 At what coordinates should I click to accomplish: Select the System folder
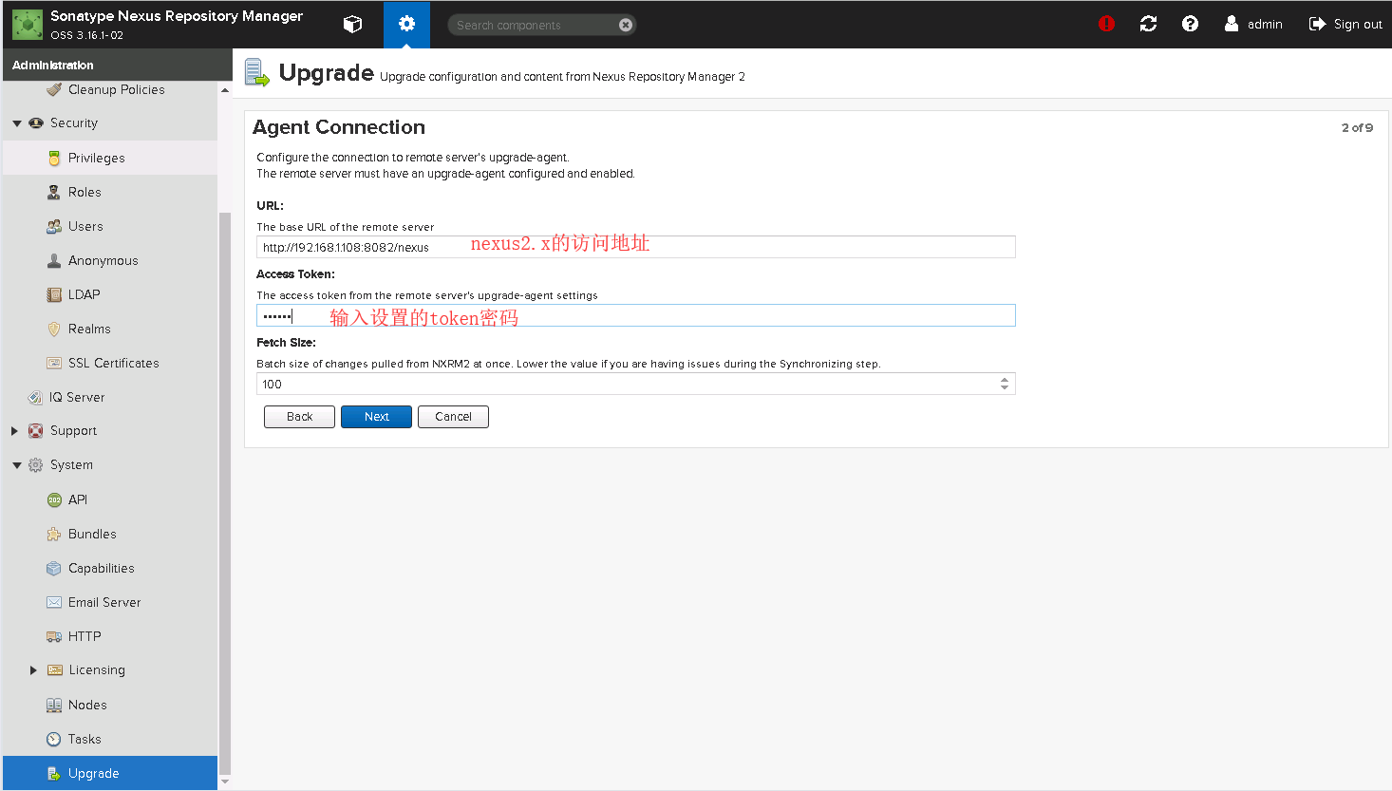pyautogui.click(x=71, y=465)
